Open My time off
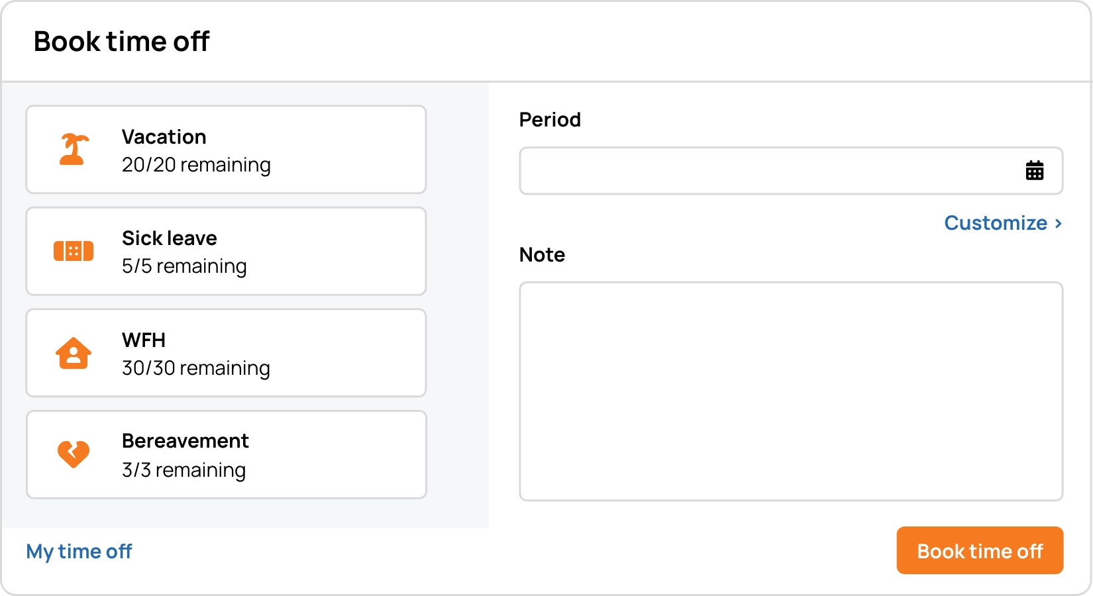Viewport: 1093px width, 596px height. [x=78, y=550]
